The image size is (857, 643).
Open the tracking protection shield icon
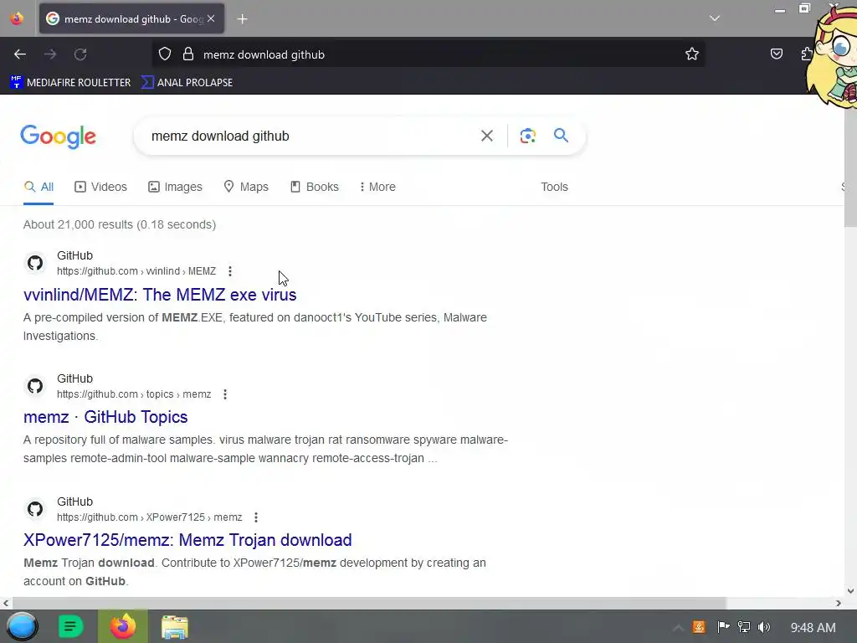[165, 54]
